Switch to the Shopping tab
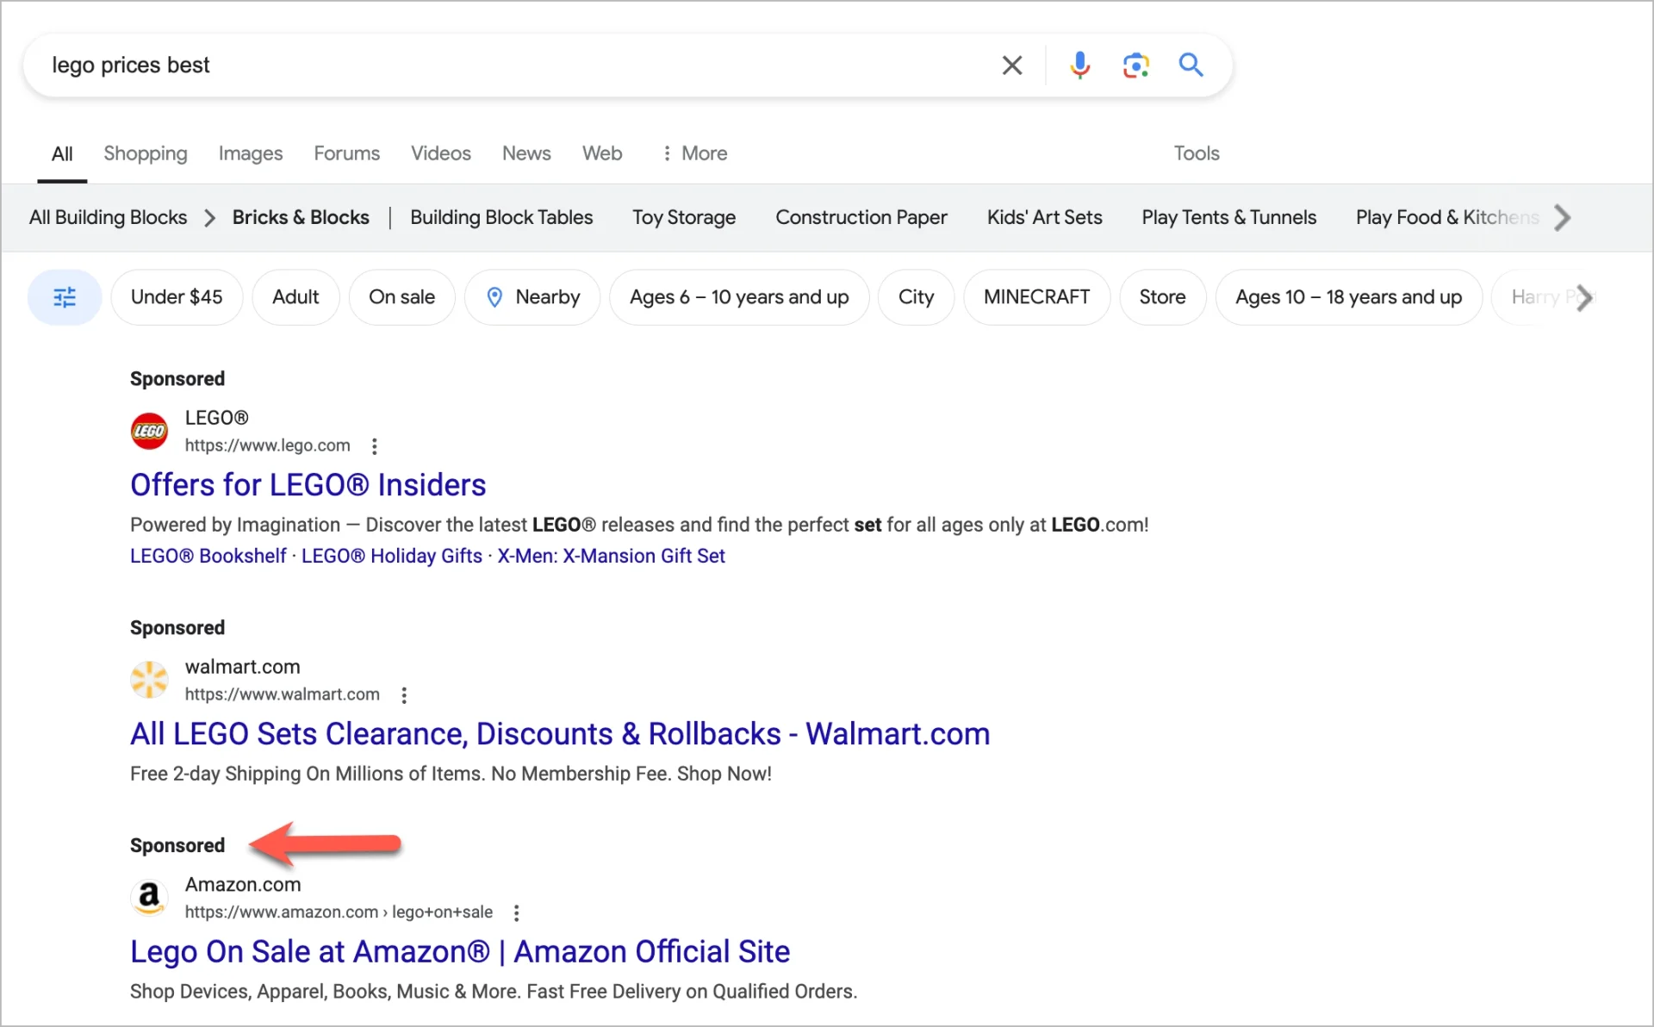 tap(146, 152)
